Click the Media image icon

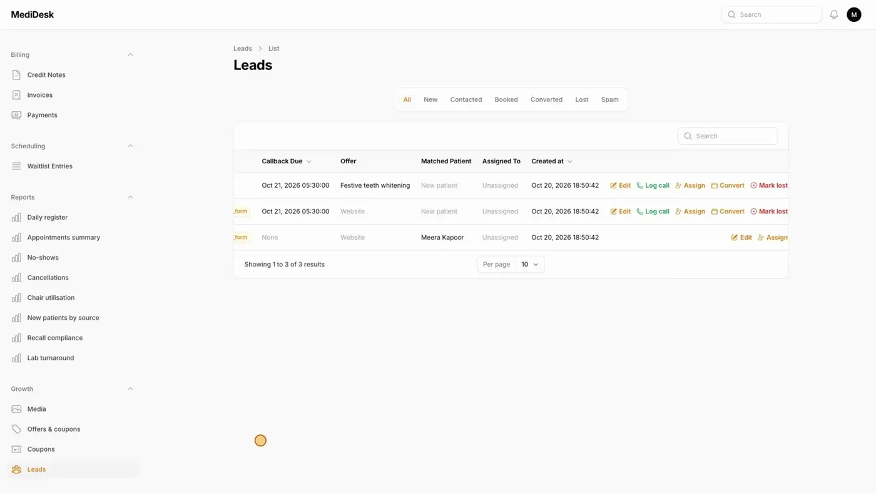coord(16,409)
